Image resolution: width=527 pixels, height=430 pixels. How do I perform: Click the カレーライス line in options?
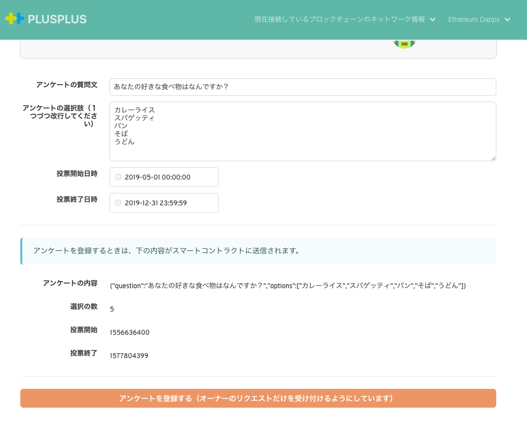pyautogui.click(x=134, y=110)
